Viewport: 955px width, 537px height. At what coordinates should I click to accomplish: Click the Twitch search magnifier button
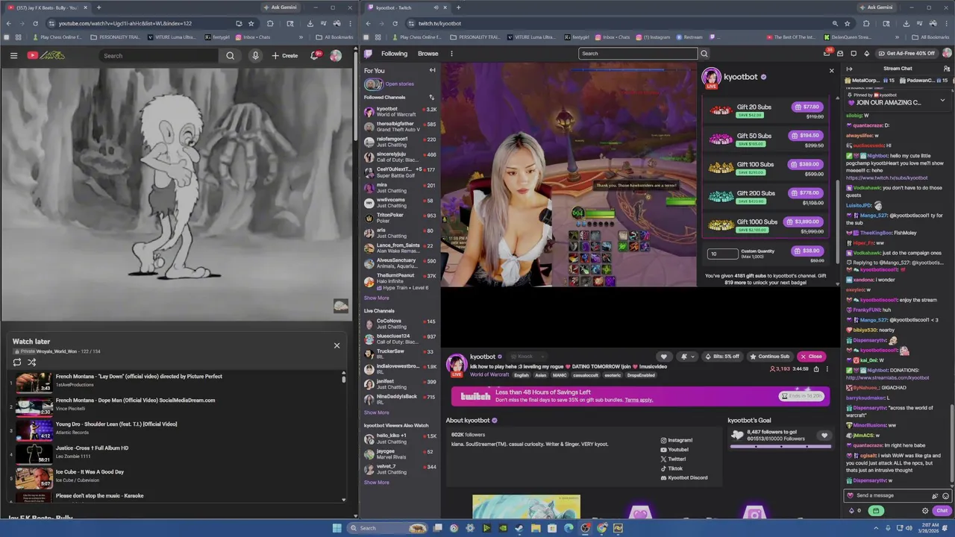coord(704,54)
